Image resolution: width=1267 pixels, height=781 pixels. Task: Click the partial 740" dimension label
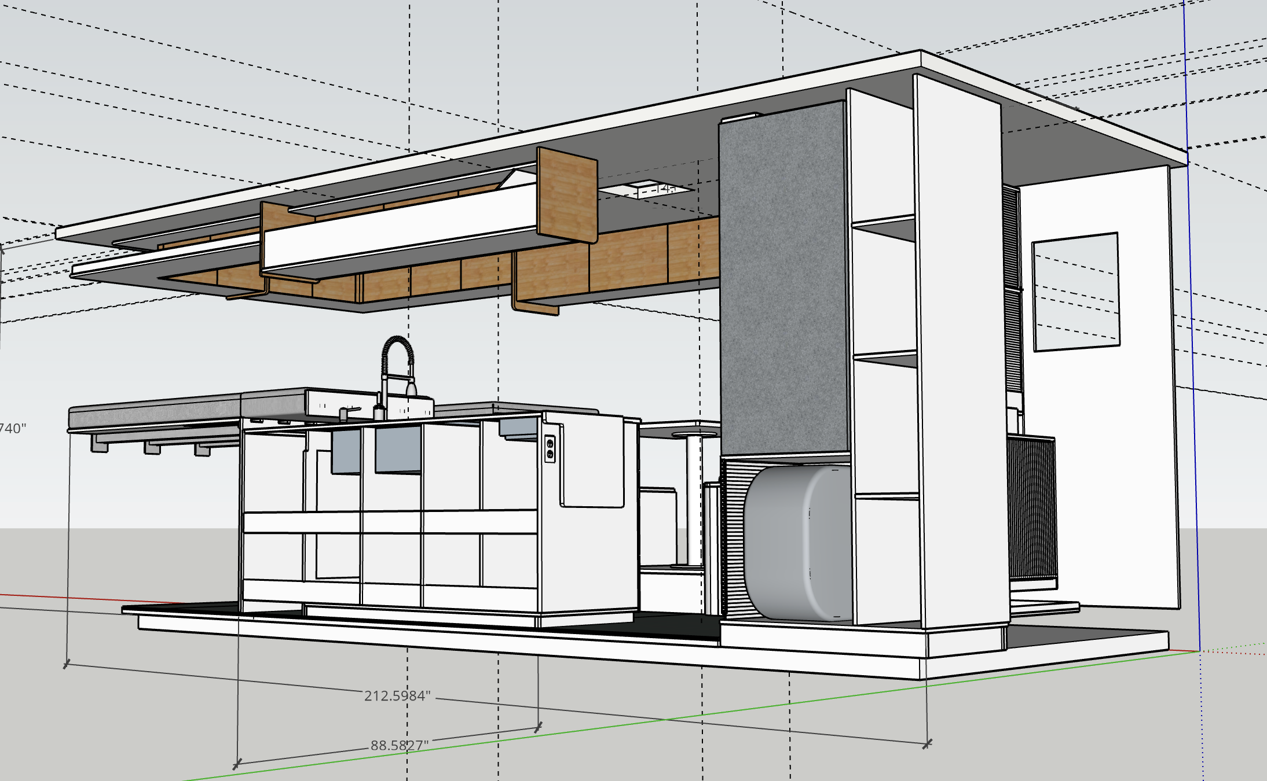coord(13,429)
